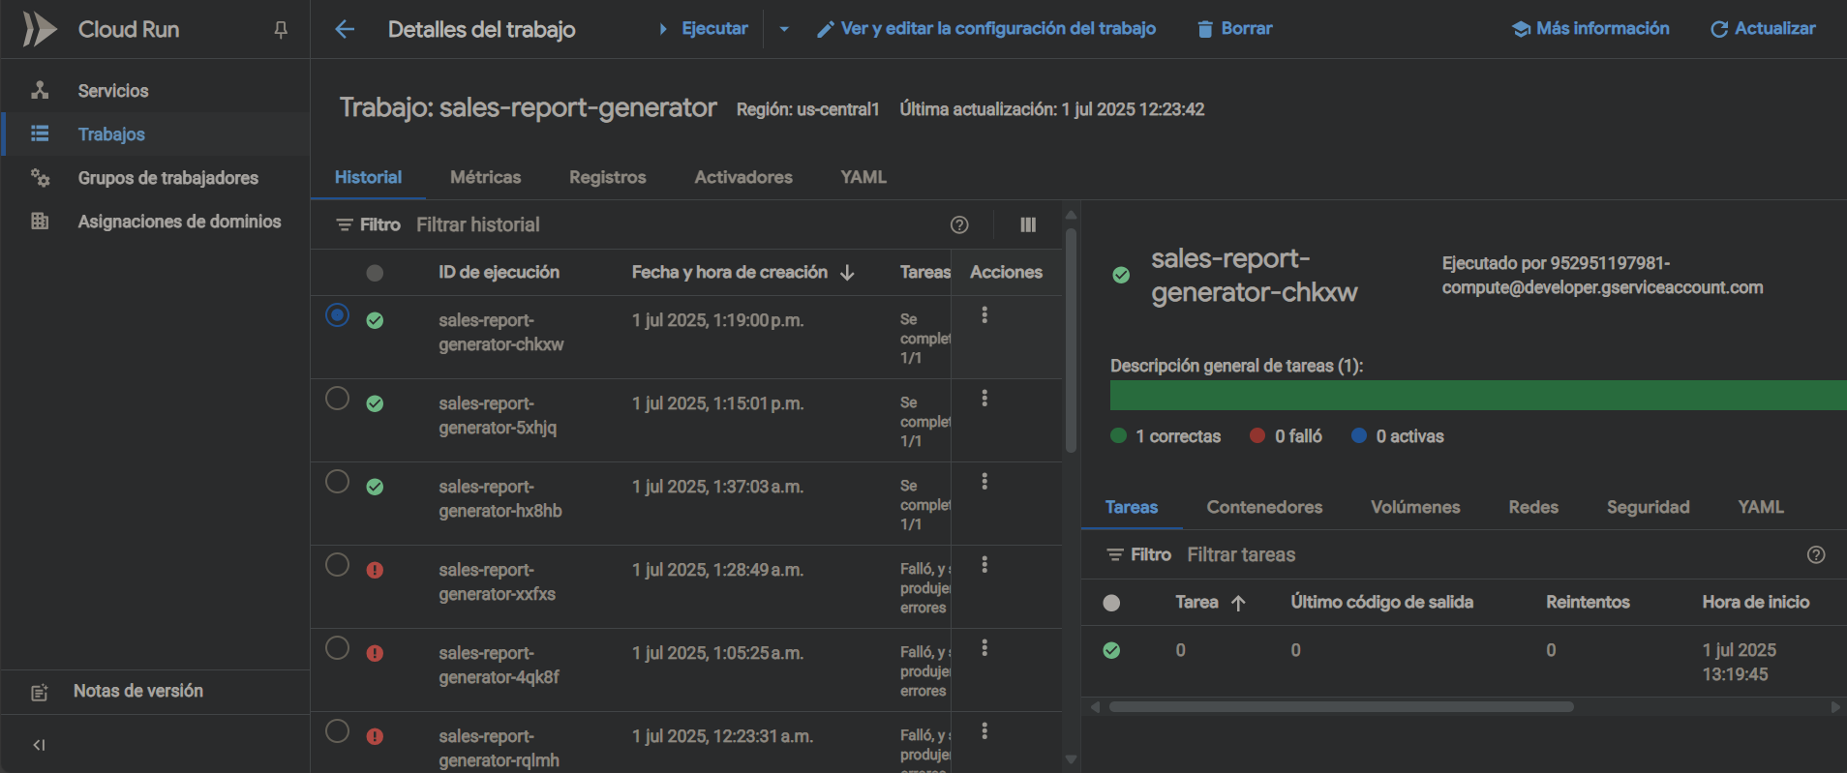
Task: Pin the Cloud Run product
Action: [x=281, y=30]
